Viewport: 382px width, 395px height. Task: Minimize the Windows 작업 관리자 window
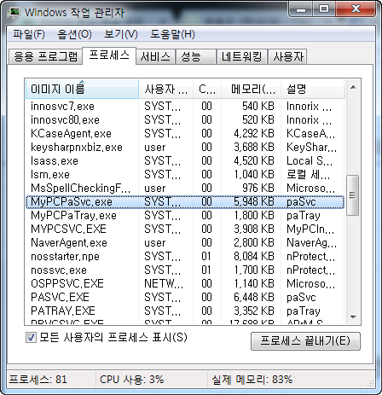click(301, 9)
